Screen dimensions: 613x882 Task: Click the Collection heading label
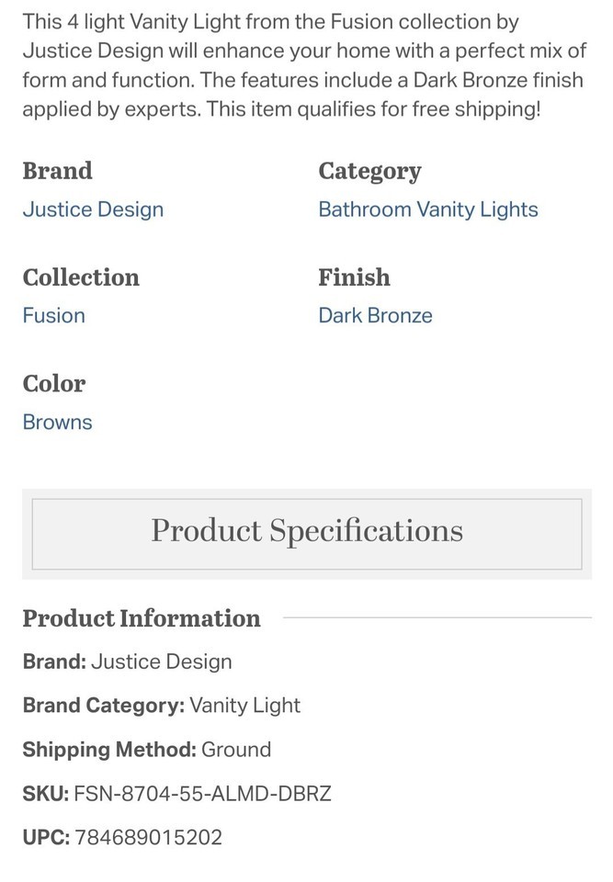click(81, 277)
